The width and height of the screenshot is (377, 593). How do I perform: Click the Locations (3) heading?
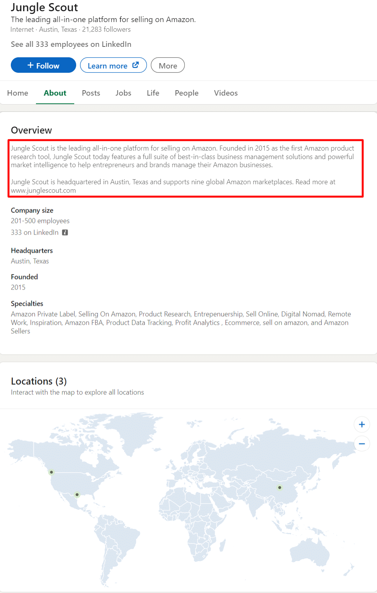coord(39,381)
